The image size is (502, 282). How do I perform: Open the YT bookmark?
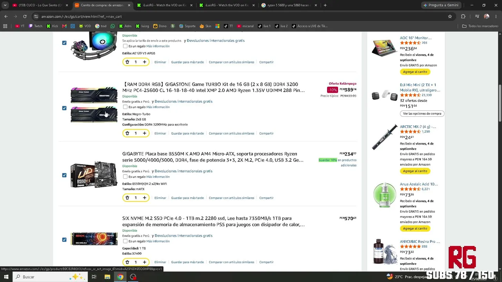click(20, 26)
